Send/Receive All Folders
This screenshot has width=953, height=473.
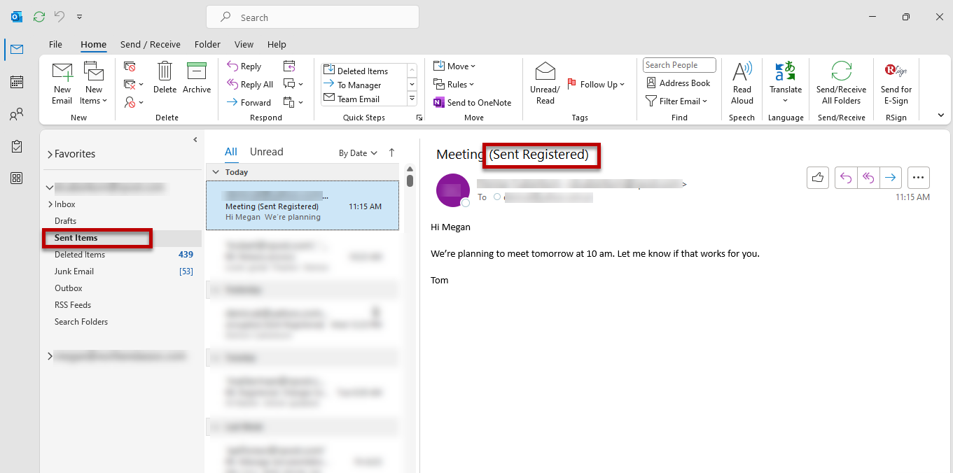(841, 82)
